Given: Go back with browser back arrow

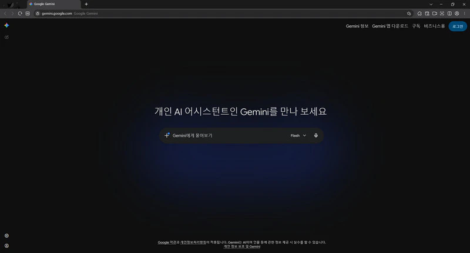Looking at the screenshot, I should point(5,14).
